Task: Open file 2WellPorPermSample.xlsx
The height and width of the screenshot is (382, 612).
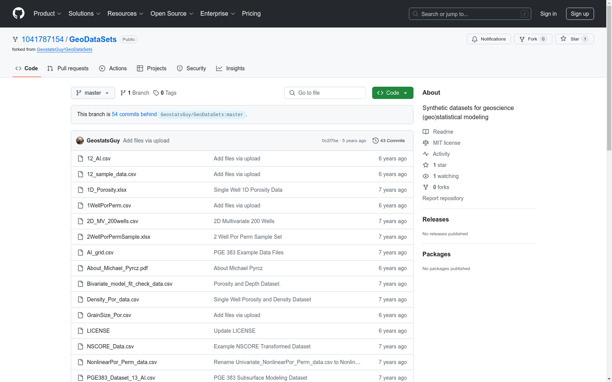Action: tap(119, 237)
